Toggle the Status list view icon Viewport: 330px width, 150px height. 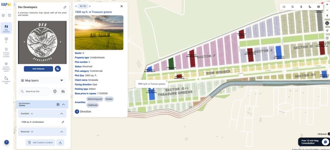coord(58,104)
